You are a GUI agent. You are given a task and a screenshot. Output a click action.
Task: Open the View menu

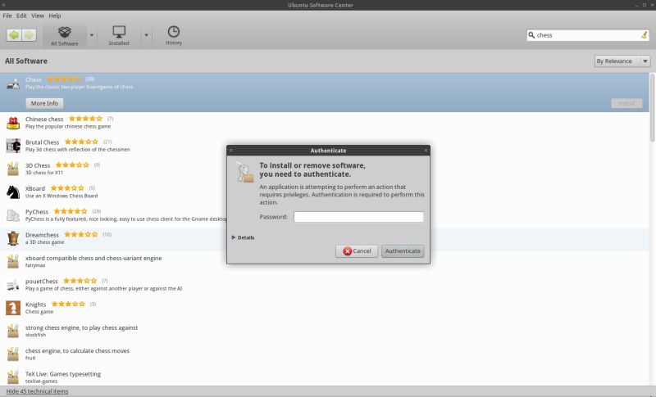click(37, 16)
